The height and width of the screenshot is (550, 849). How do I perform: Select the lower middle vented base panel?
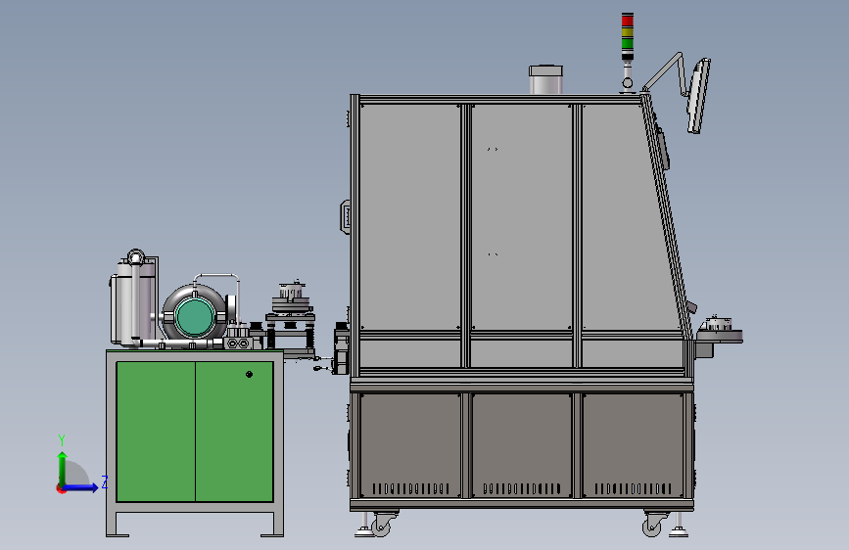pos(521,445)
